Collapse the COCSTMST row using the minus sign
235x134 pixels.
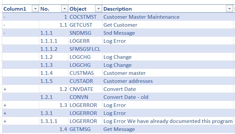click(x=4, y=17)
